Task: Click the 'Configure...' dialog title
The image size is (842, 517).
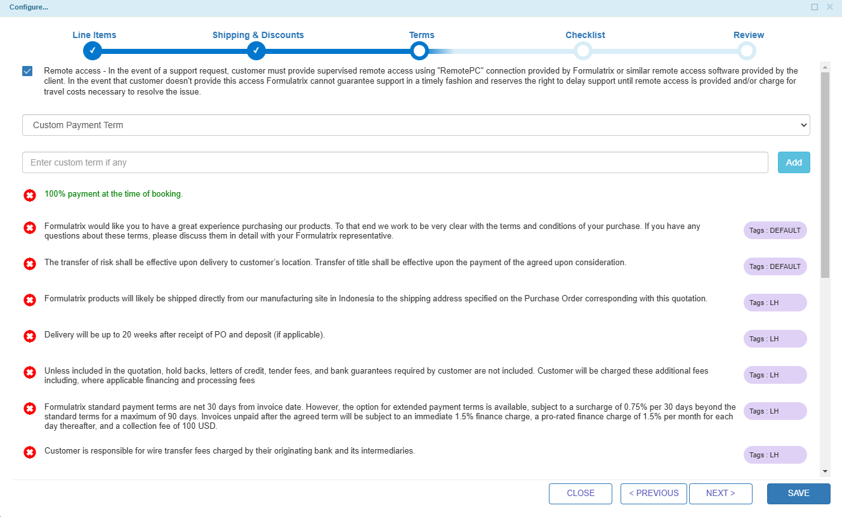Action: click(x=29, y=7)
